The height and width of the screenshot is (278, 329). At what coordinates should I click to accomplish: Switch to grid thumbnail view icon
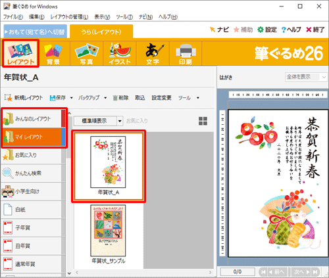tap(203, 121)
